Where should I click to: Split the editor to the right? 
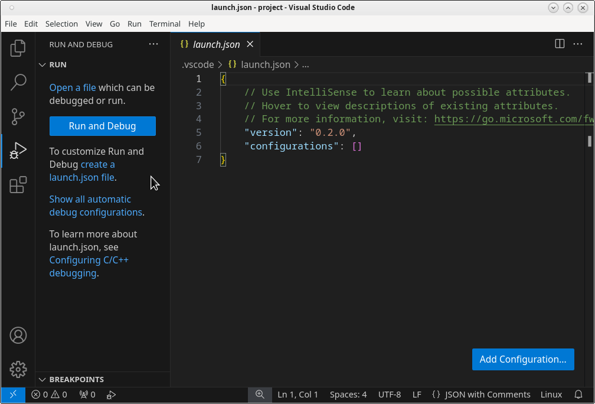point(560,44)
